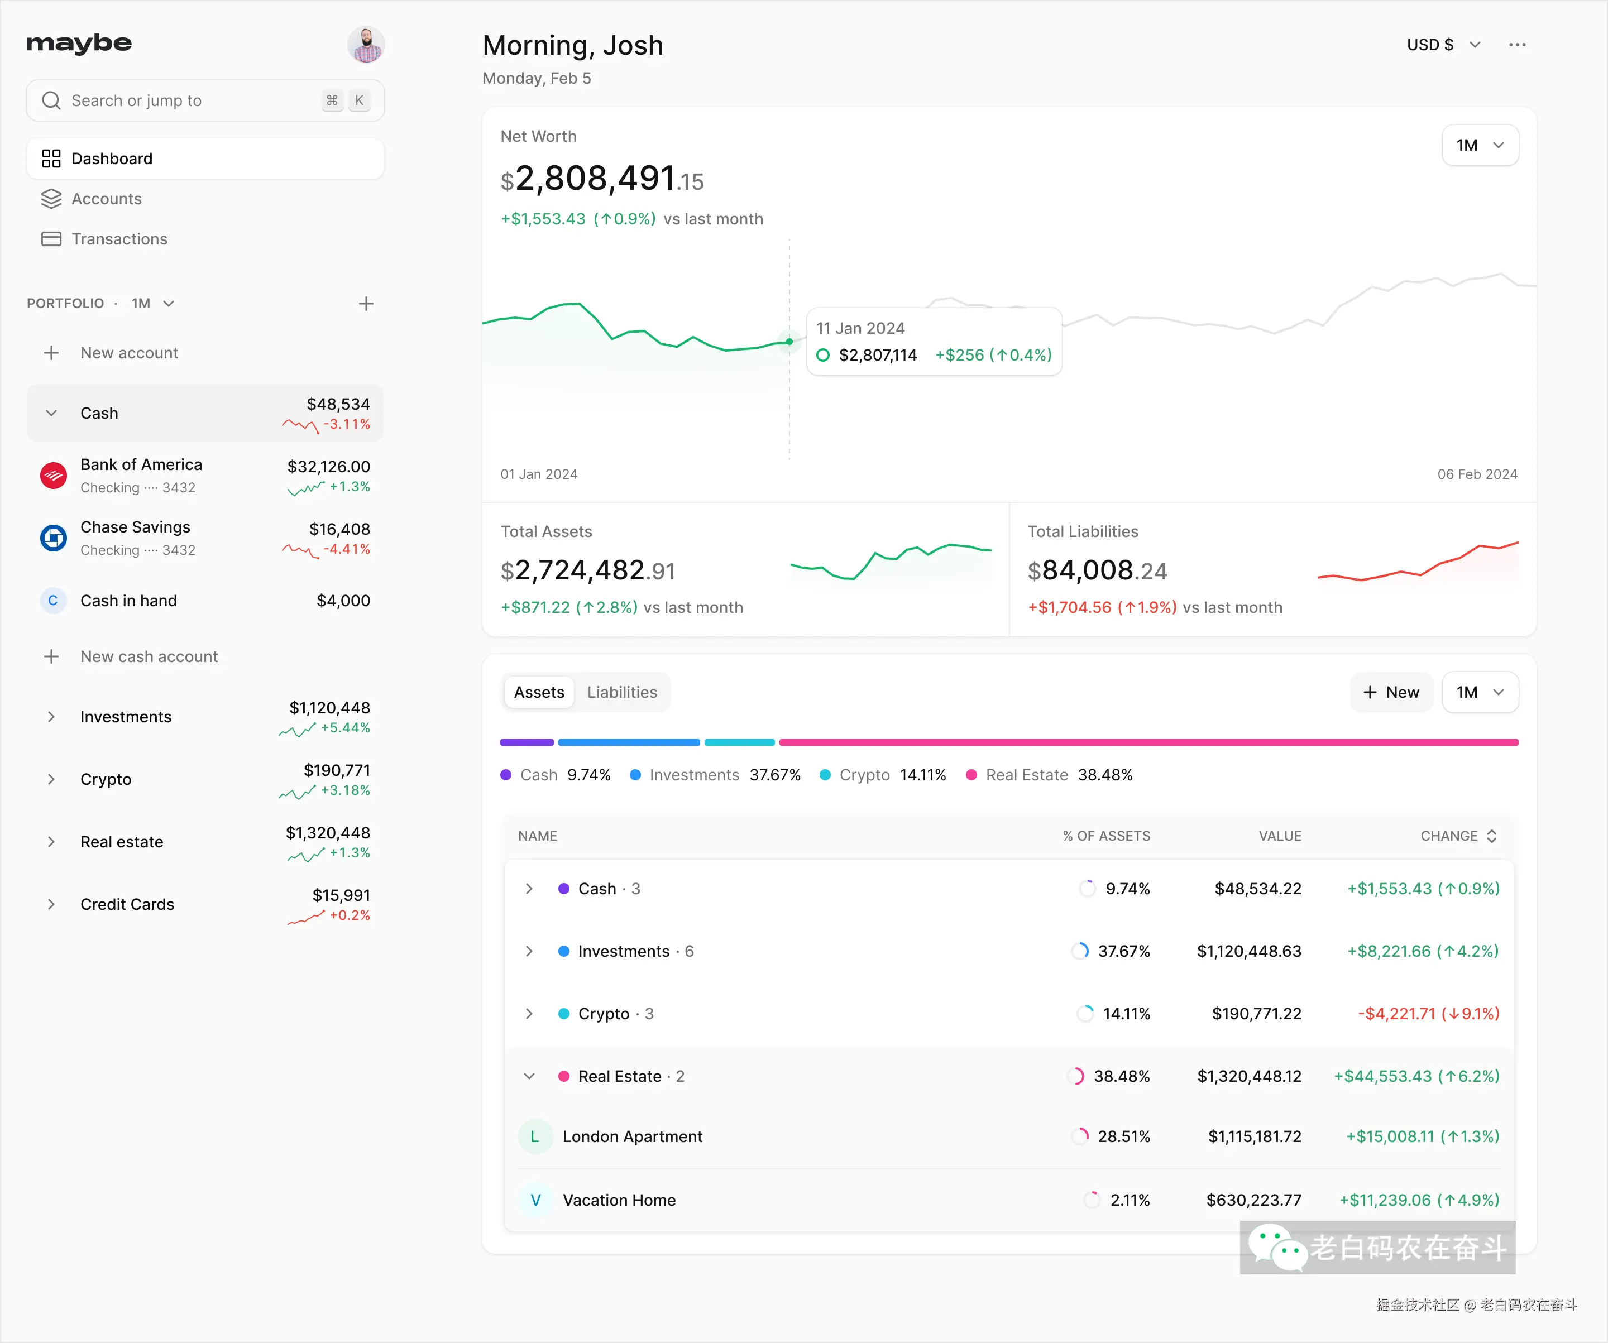
Task: Collapse the Real Estate asset row
Action: point(529,1076)
